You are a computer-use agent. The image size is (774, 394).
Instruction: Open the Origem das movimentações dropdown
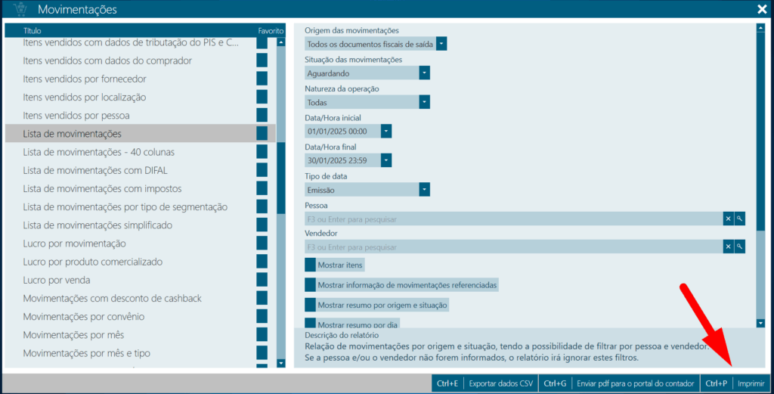click(441, 45)
